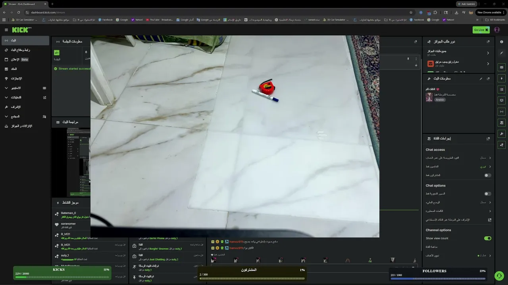Pop out the rewards request queue panel
Viewport: 508px width, 285px height.
[x=488, y=42]
